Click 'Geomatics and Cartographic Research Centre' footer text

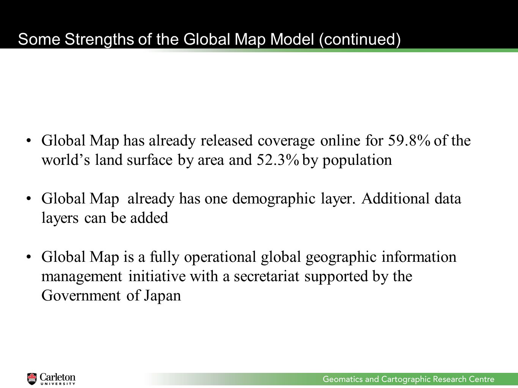(409, 379)
